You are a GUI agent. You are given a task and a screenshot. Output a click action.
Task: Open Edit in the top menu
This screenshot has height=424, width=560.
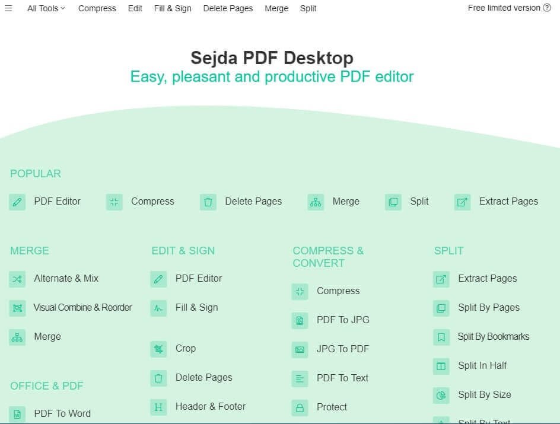click(x=135, y=8)
